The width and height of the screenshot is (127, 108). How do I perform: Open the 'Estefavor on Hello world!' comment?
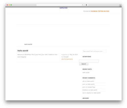tap(90, 90)
